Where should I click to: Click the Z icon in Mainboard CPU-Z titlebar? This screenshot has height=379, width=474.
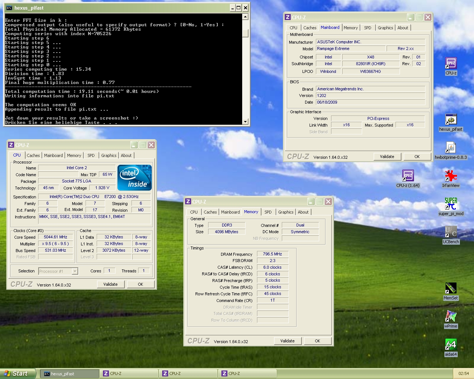click(288, 17)
